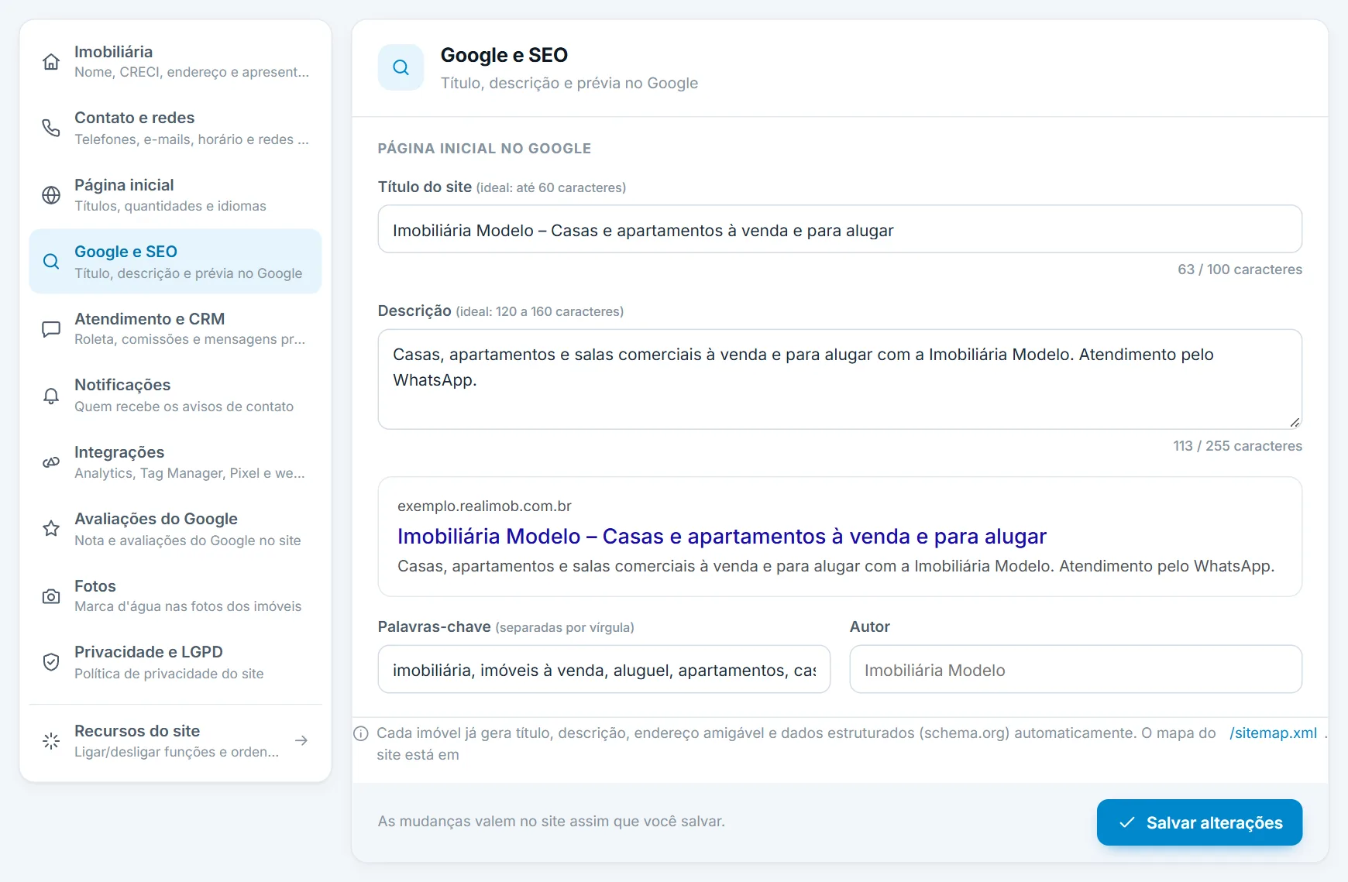Click the star icon for Avaliações do Google
Viewport: 1348px width, 882px height.
click(51, 529)
